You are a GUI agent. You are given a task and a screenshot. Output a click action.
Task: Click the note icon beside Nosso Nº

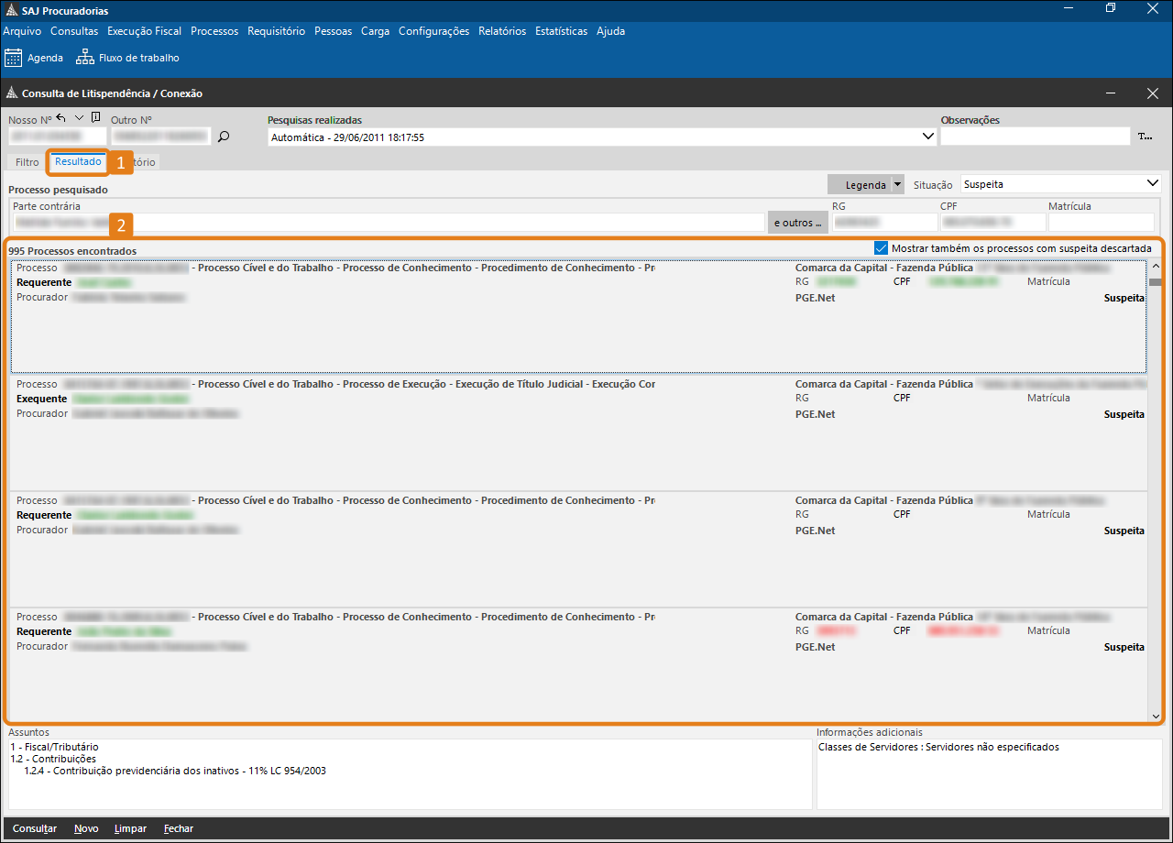click(96, 118)
